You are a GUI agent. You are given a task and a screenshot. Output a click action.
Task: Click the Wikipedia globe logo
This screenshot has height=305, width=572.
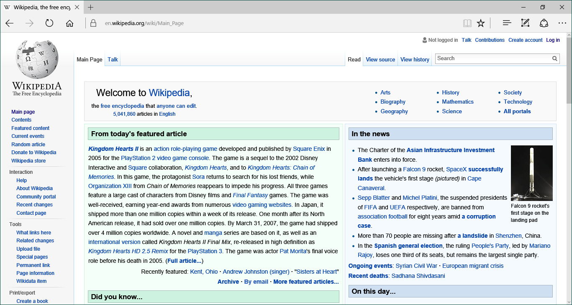coord(37,59)
